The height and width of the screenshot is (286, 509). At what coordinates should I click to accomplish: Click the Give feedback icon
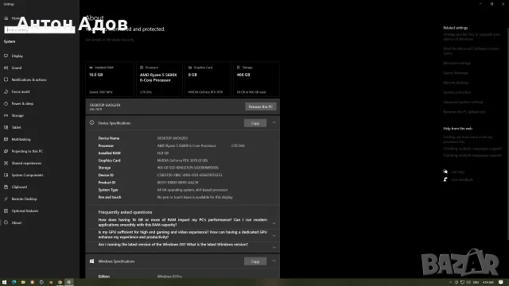pos(445,180)
